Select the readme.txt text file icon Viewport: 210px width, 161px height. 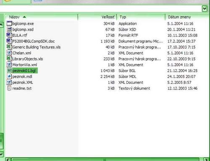coord(9,88)
